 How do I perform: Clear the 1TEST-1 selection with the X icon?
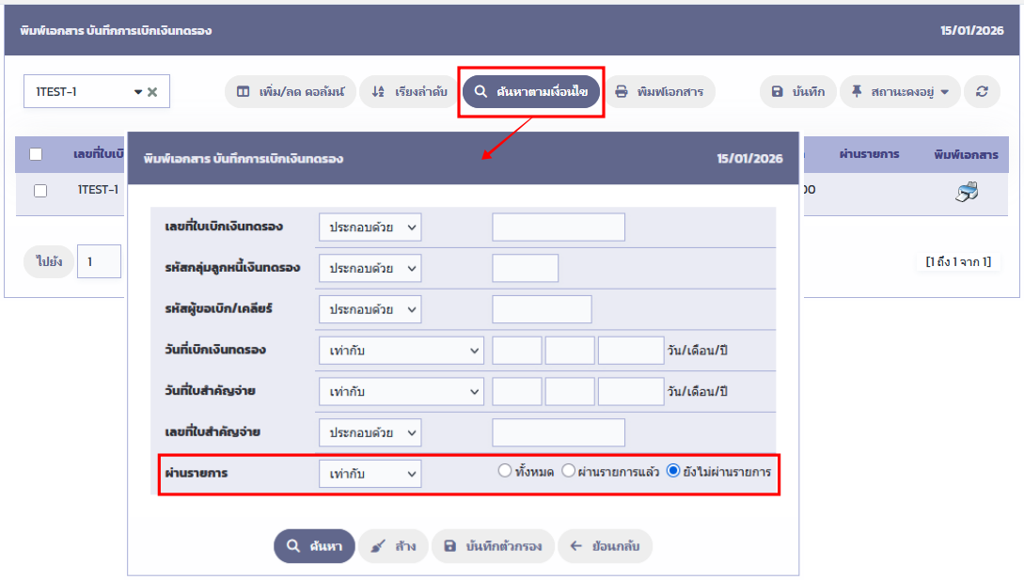[x=152, y=92]
